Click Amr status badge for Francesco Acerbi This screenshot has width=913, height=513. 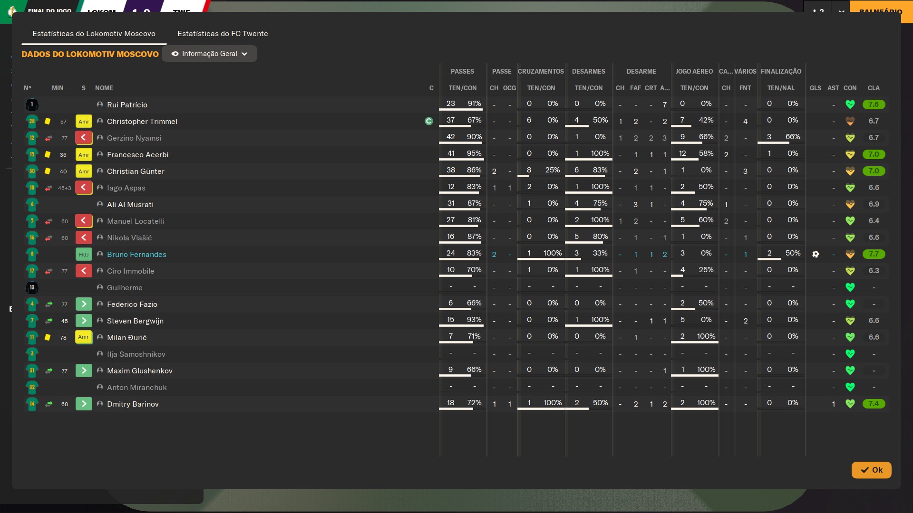coord(84,154)
